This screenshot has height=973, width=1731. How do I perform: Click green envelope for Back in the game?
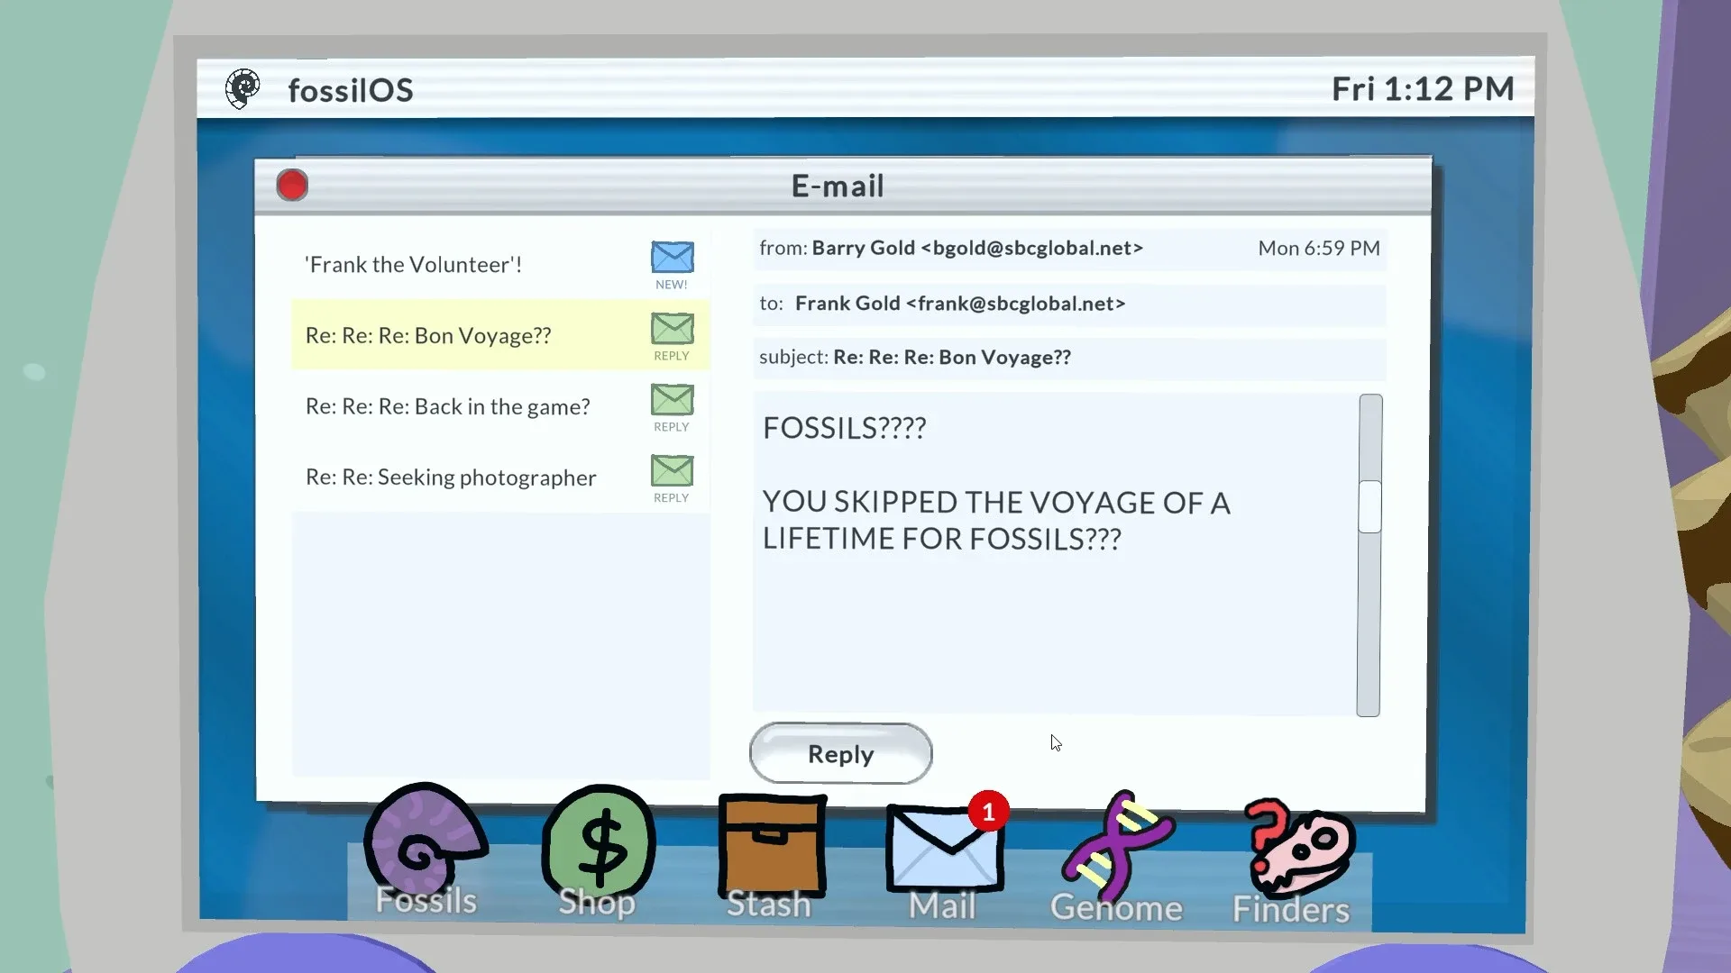click(x=672, y=400)
